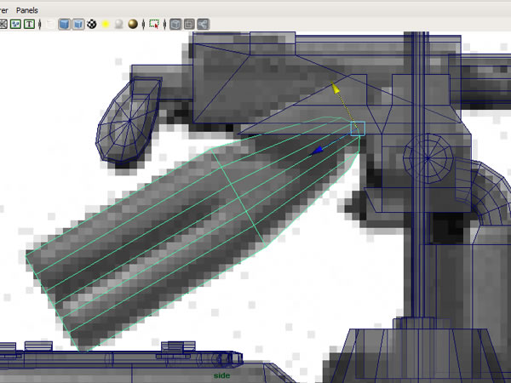Switch viewport to Wireframe display
This screenshot has width=511, height=383.
point(50,24)
